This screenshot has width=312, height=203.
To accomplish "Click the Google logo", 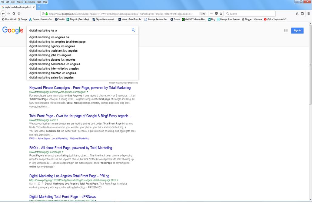I will pyautogui.click(x=13, y=30).
